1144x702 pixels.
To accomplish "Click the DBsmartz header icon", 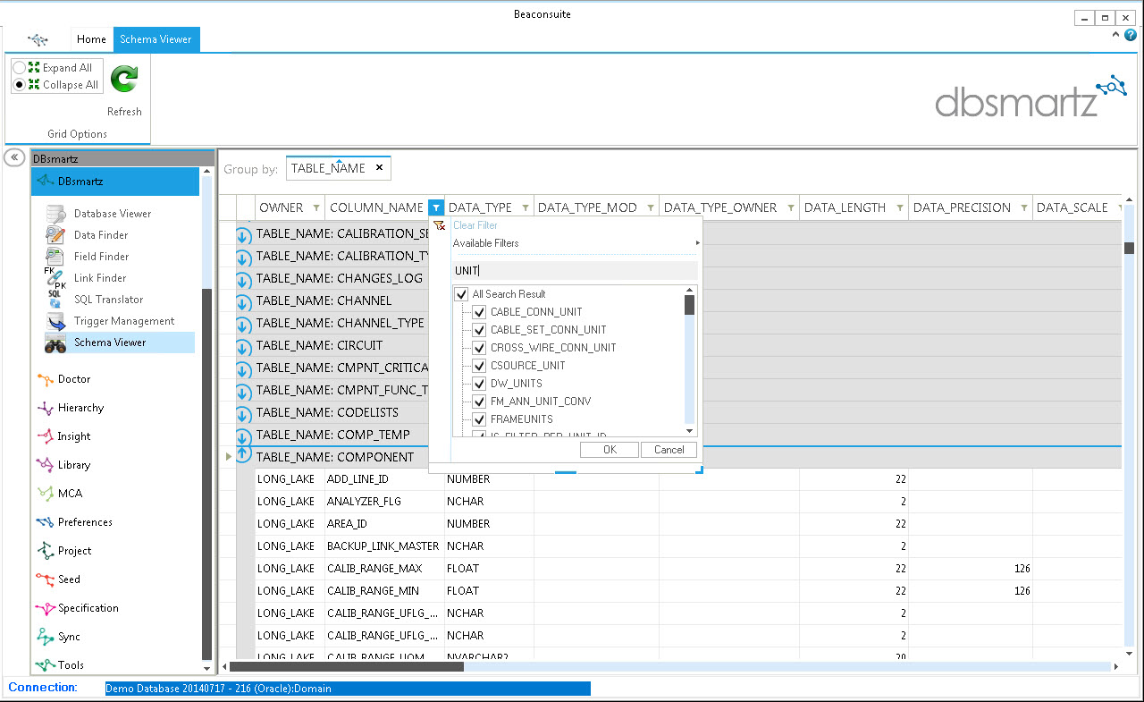I will [x=45, y=181].
